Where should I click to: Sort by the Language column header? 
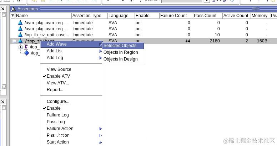(x=121, y=16)
